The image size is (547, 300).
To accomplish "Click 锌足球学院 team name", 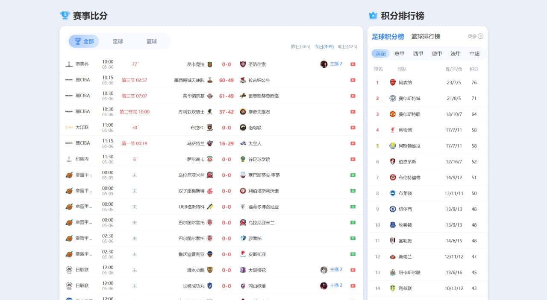I will pyautogui.click(x=259, y=160).
